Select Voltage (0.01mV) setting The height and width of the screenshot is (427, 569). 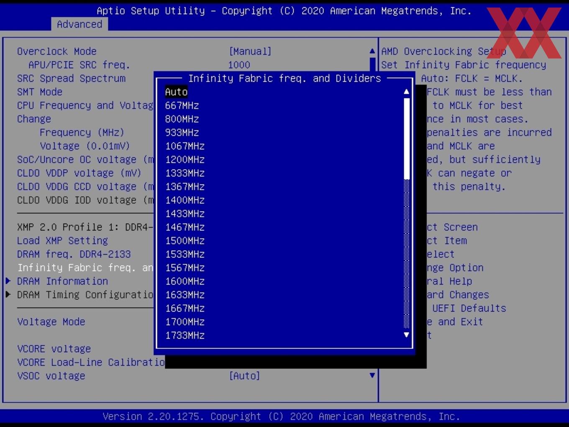pyautogui.click(x=85, y=146)
